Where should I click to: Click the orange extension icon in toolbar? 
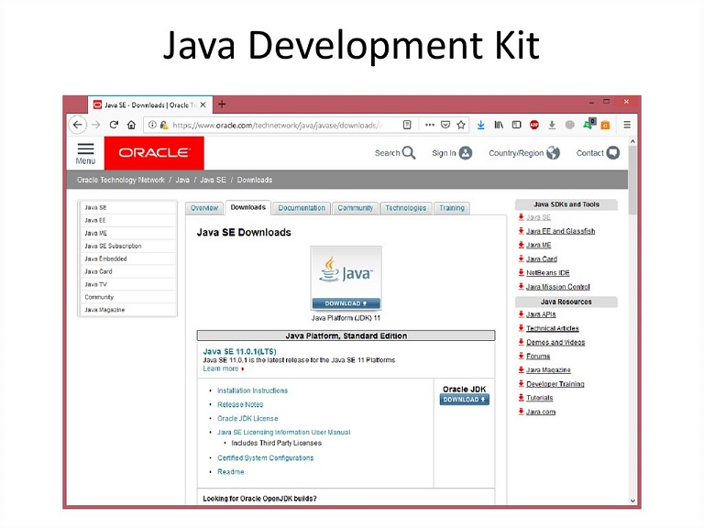605,125
